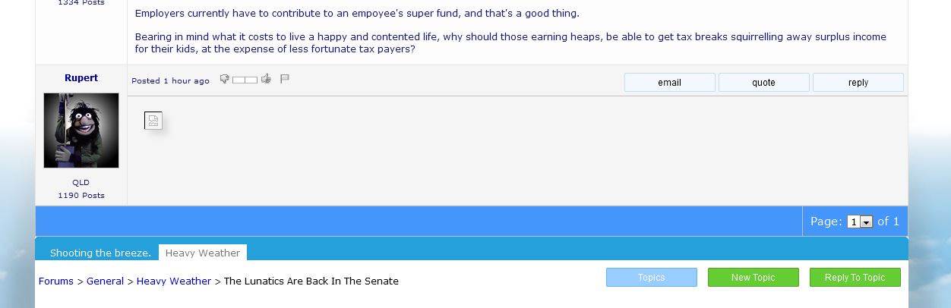Select the 'Shooting the breeze.' tab

coord(100,253)
